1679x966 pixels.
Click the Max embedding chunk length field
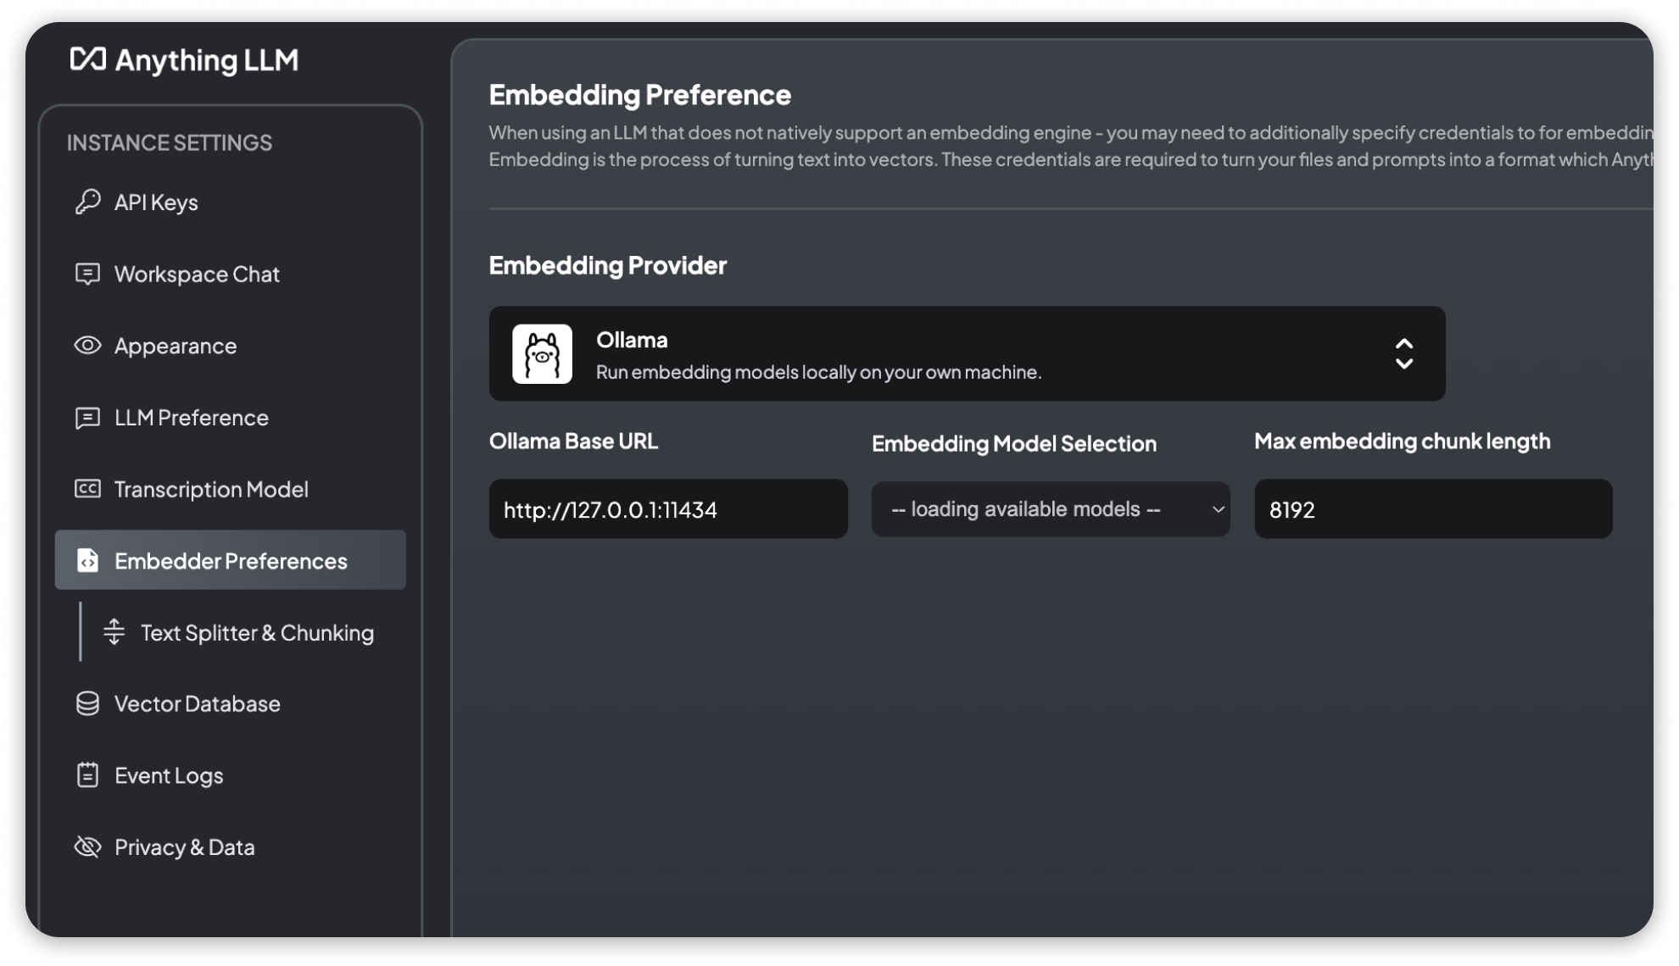point(1433,508)
